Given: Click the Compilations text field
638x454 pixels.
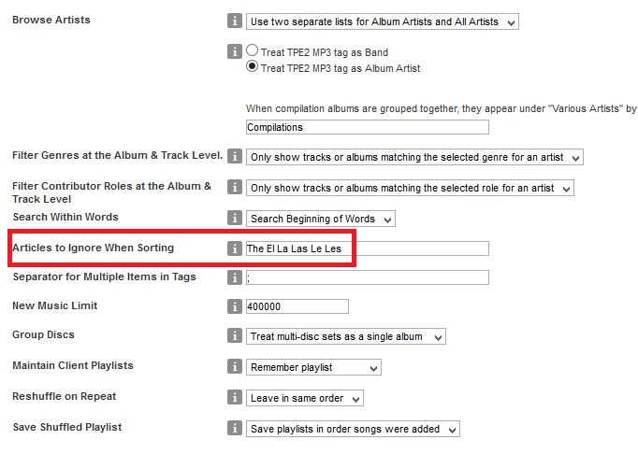Looking at the screenshot, I should click(x=367, y=127).
